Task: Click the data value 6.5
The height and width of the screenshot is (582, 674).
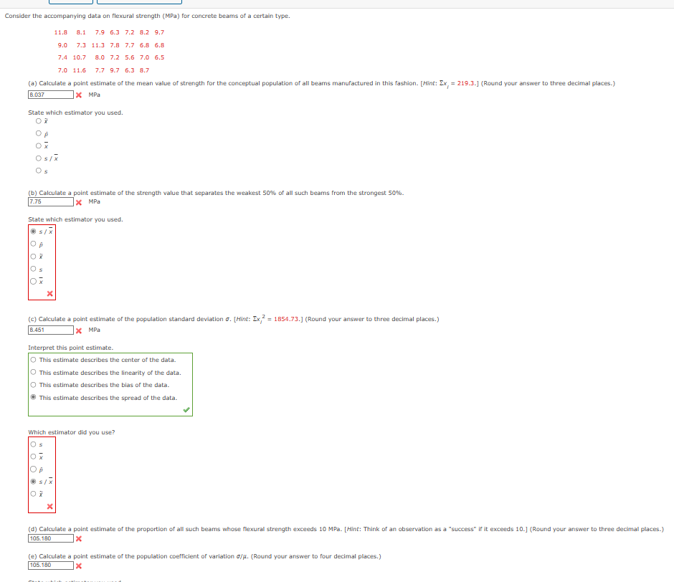Action: (159, 57)
